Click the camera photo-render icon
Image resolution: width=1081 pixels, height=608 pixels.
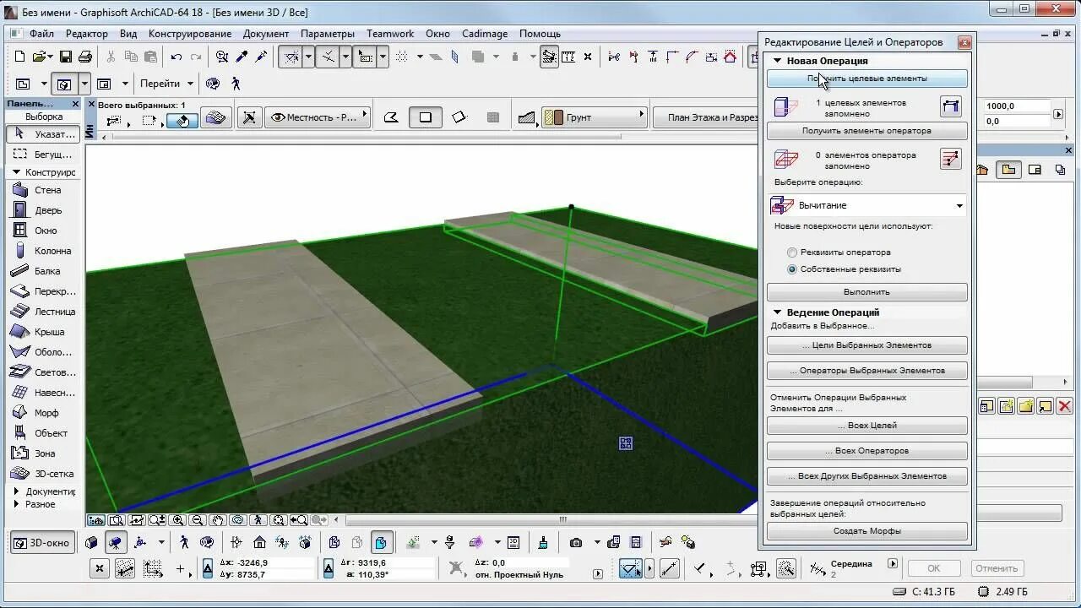576,543
